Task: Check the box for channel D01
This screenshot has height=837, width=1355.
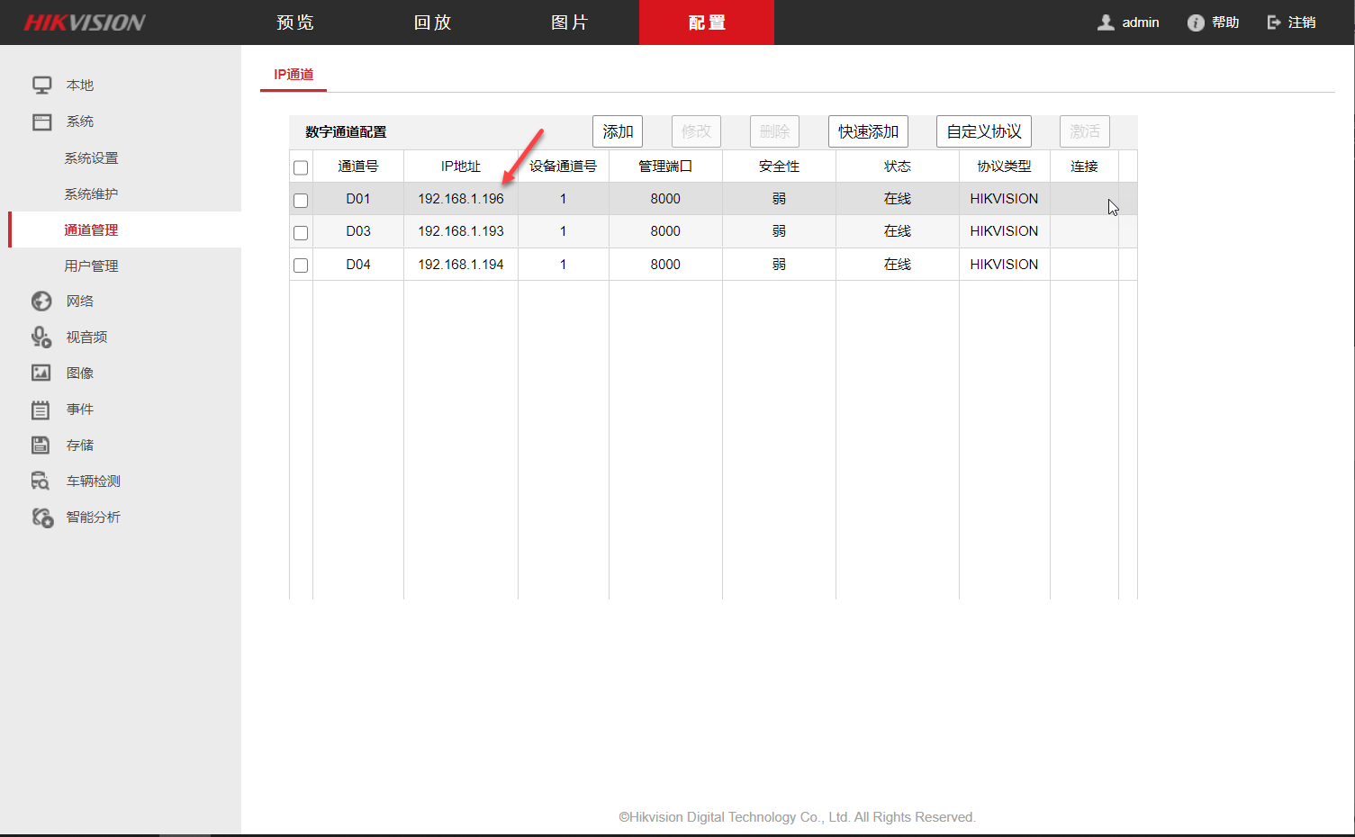Action: pos(301,200)
